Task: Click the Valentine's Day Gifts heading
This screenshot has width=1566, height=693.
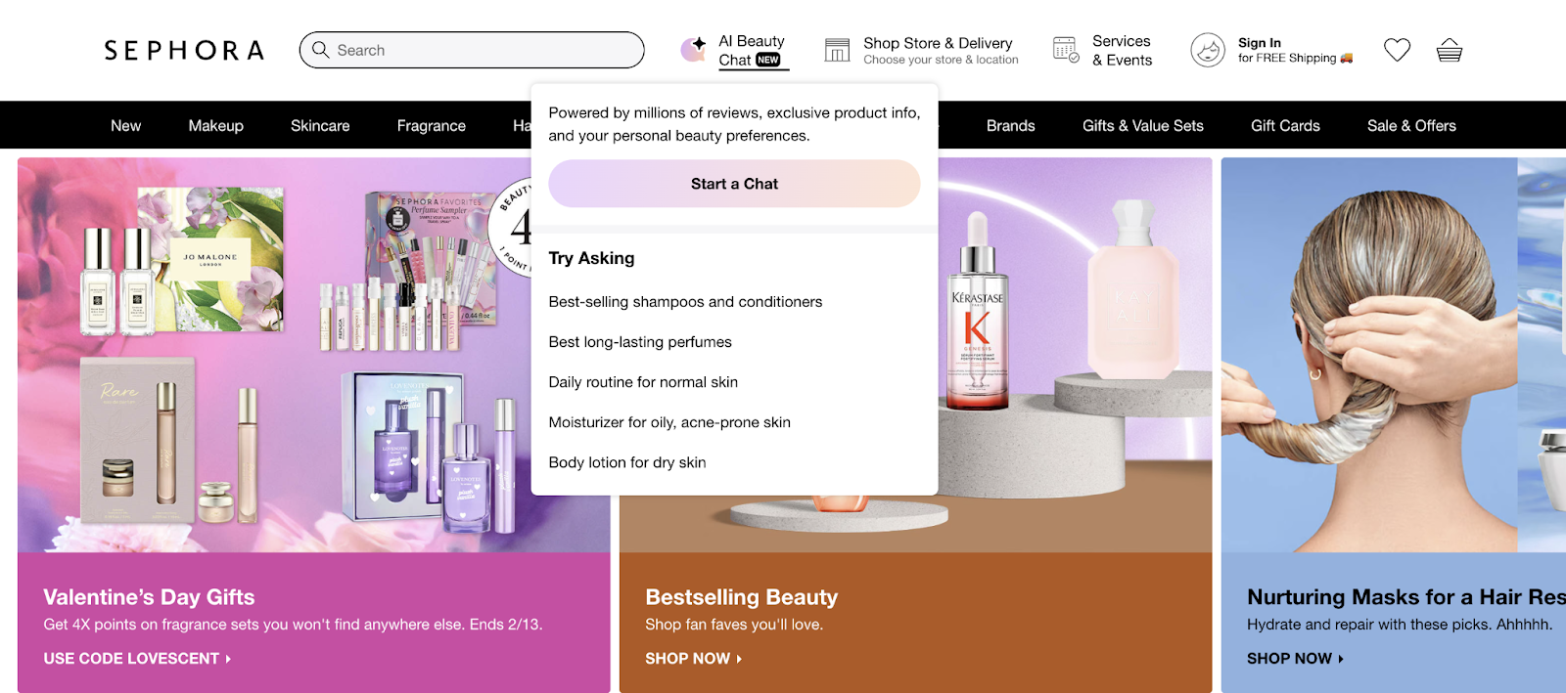Action: click(x=149, y=597)
